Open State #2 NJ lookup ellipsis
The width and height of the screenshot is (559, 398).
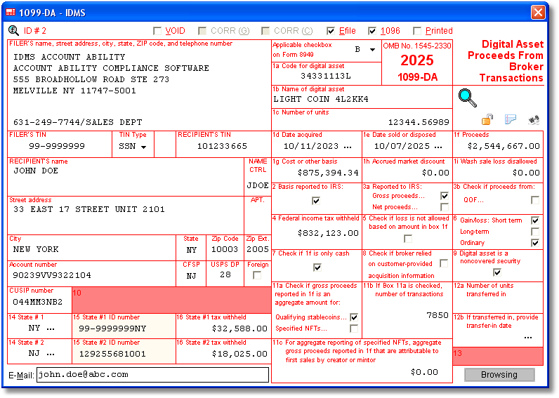click(51, 354)
